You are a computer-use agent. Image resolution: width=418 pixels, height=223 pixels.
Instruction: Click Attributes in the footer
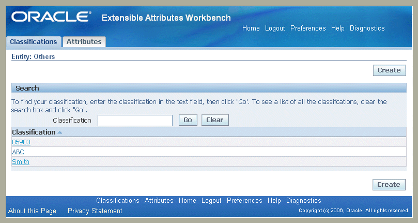pyautogui.click(x=159, y=201)
